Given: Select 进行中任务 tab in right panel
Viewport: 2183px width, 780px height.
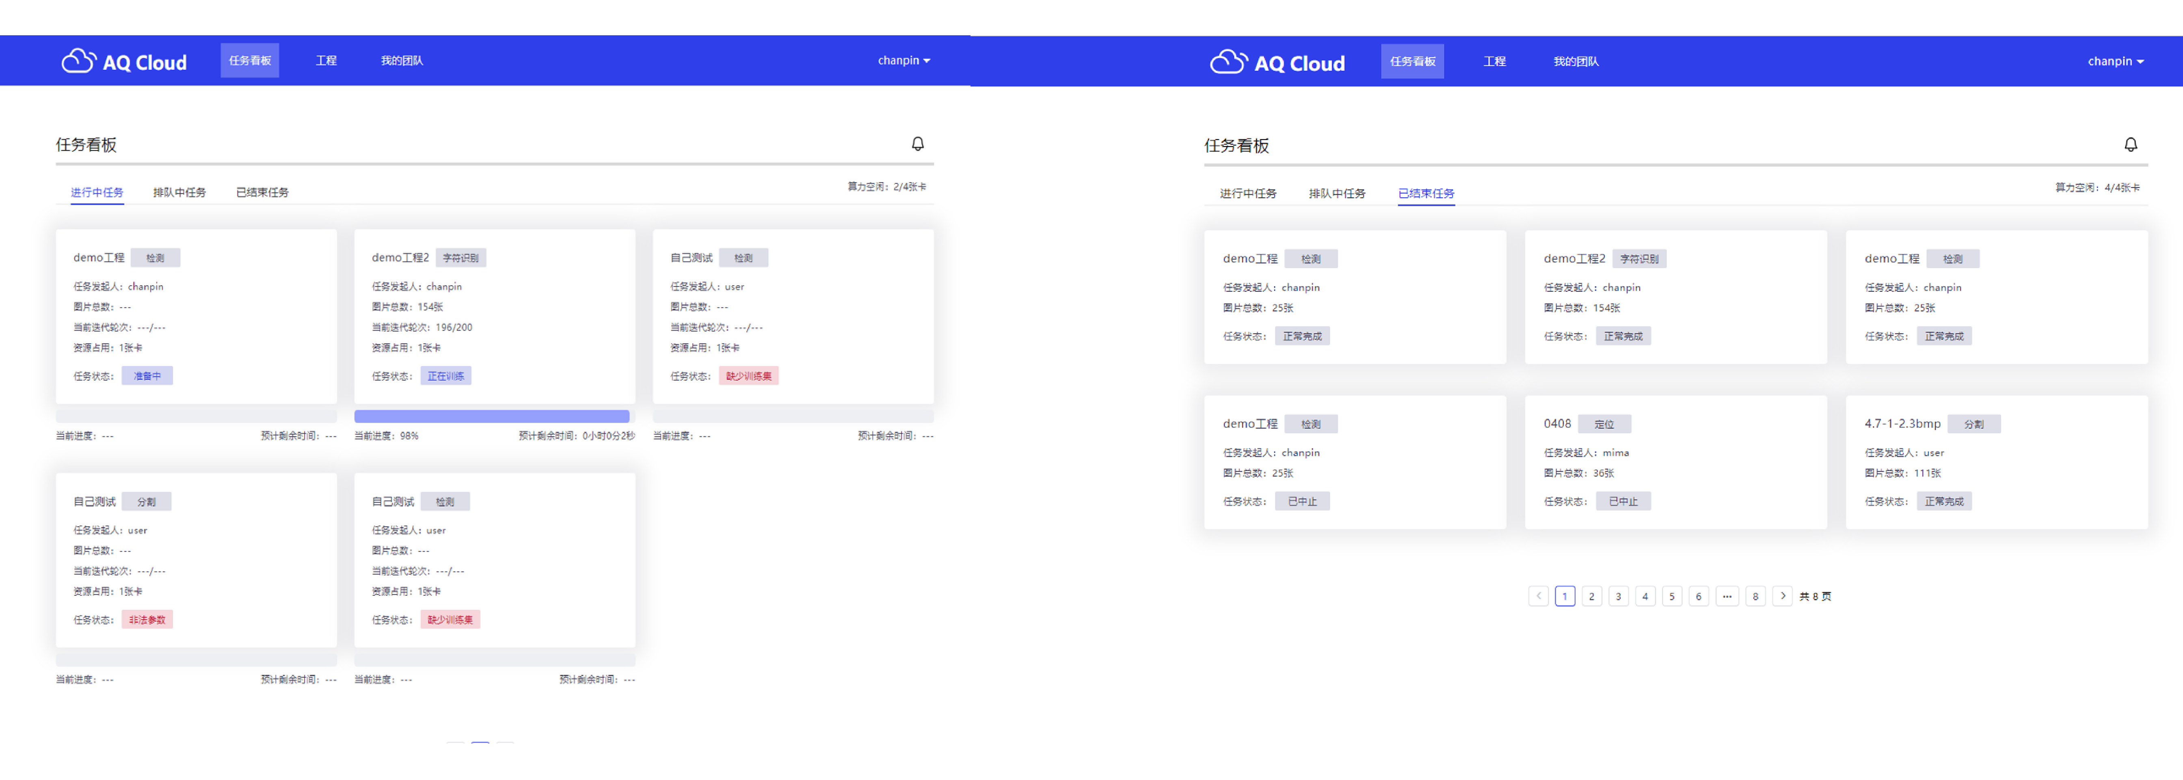Looking at the screenshot, I should point(1247,193).
